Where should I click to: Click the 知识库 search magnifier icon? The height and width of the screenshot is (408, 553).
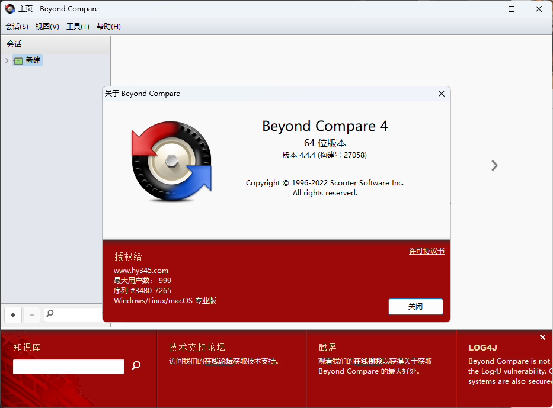pos(136,366)
